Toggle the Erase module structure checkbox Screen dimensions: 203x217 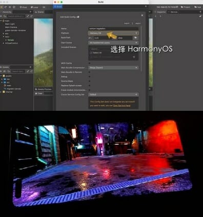click(89, 90)
